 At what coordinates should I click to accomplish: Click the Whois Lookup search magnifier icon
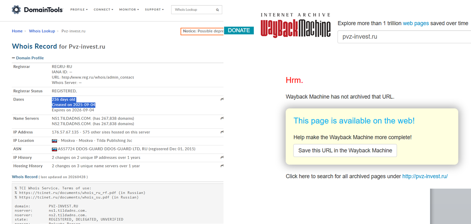click(x=217, y=10)
